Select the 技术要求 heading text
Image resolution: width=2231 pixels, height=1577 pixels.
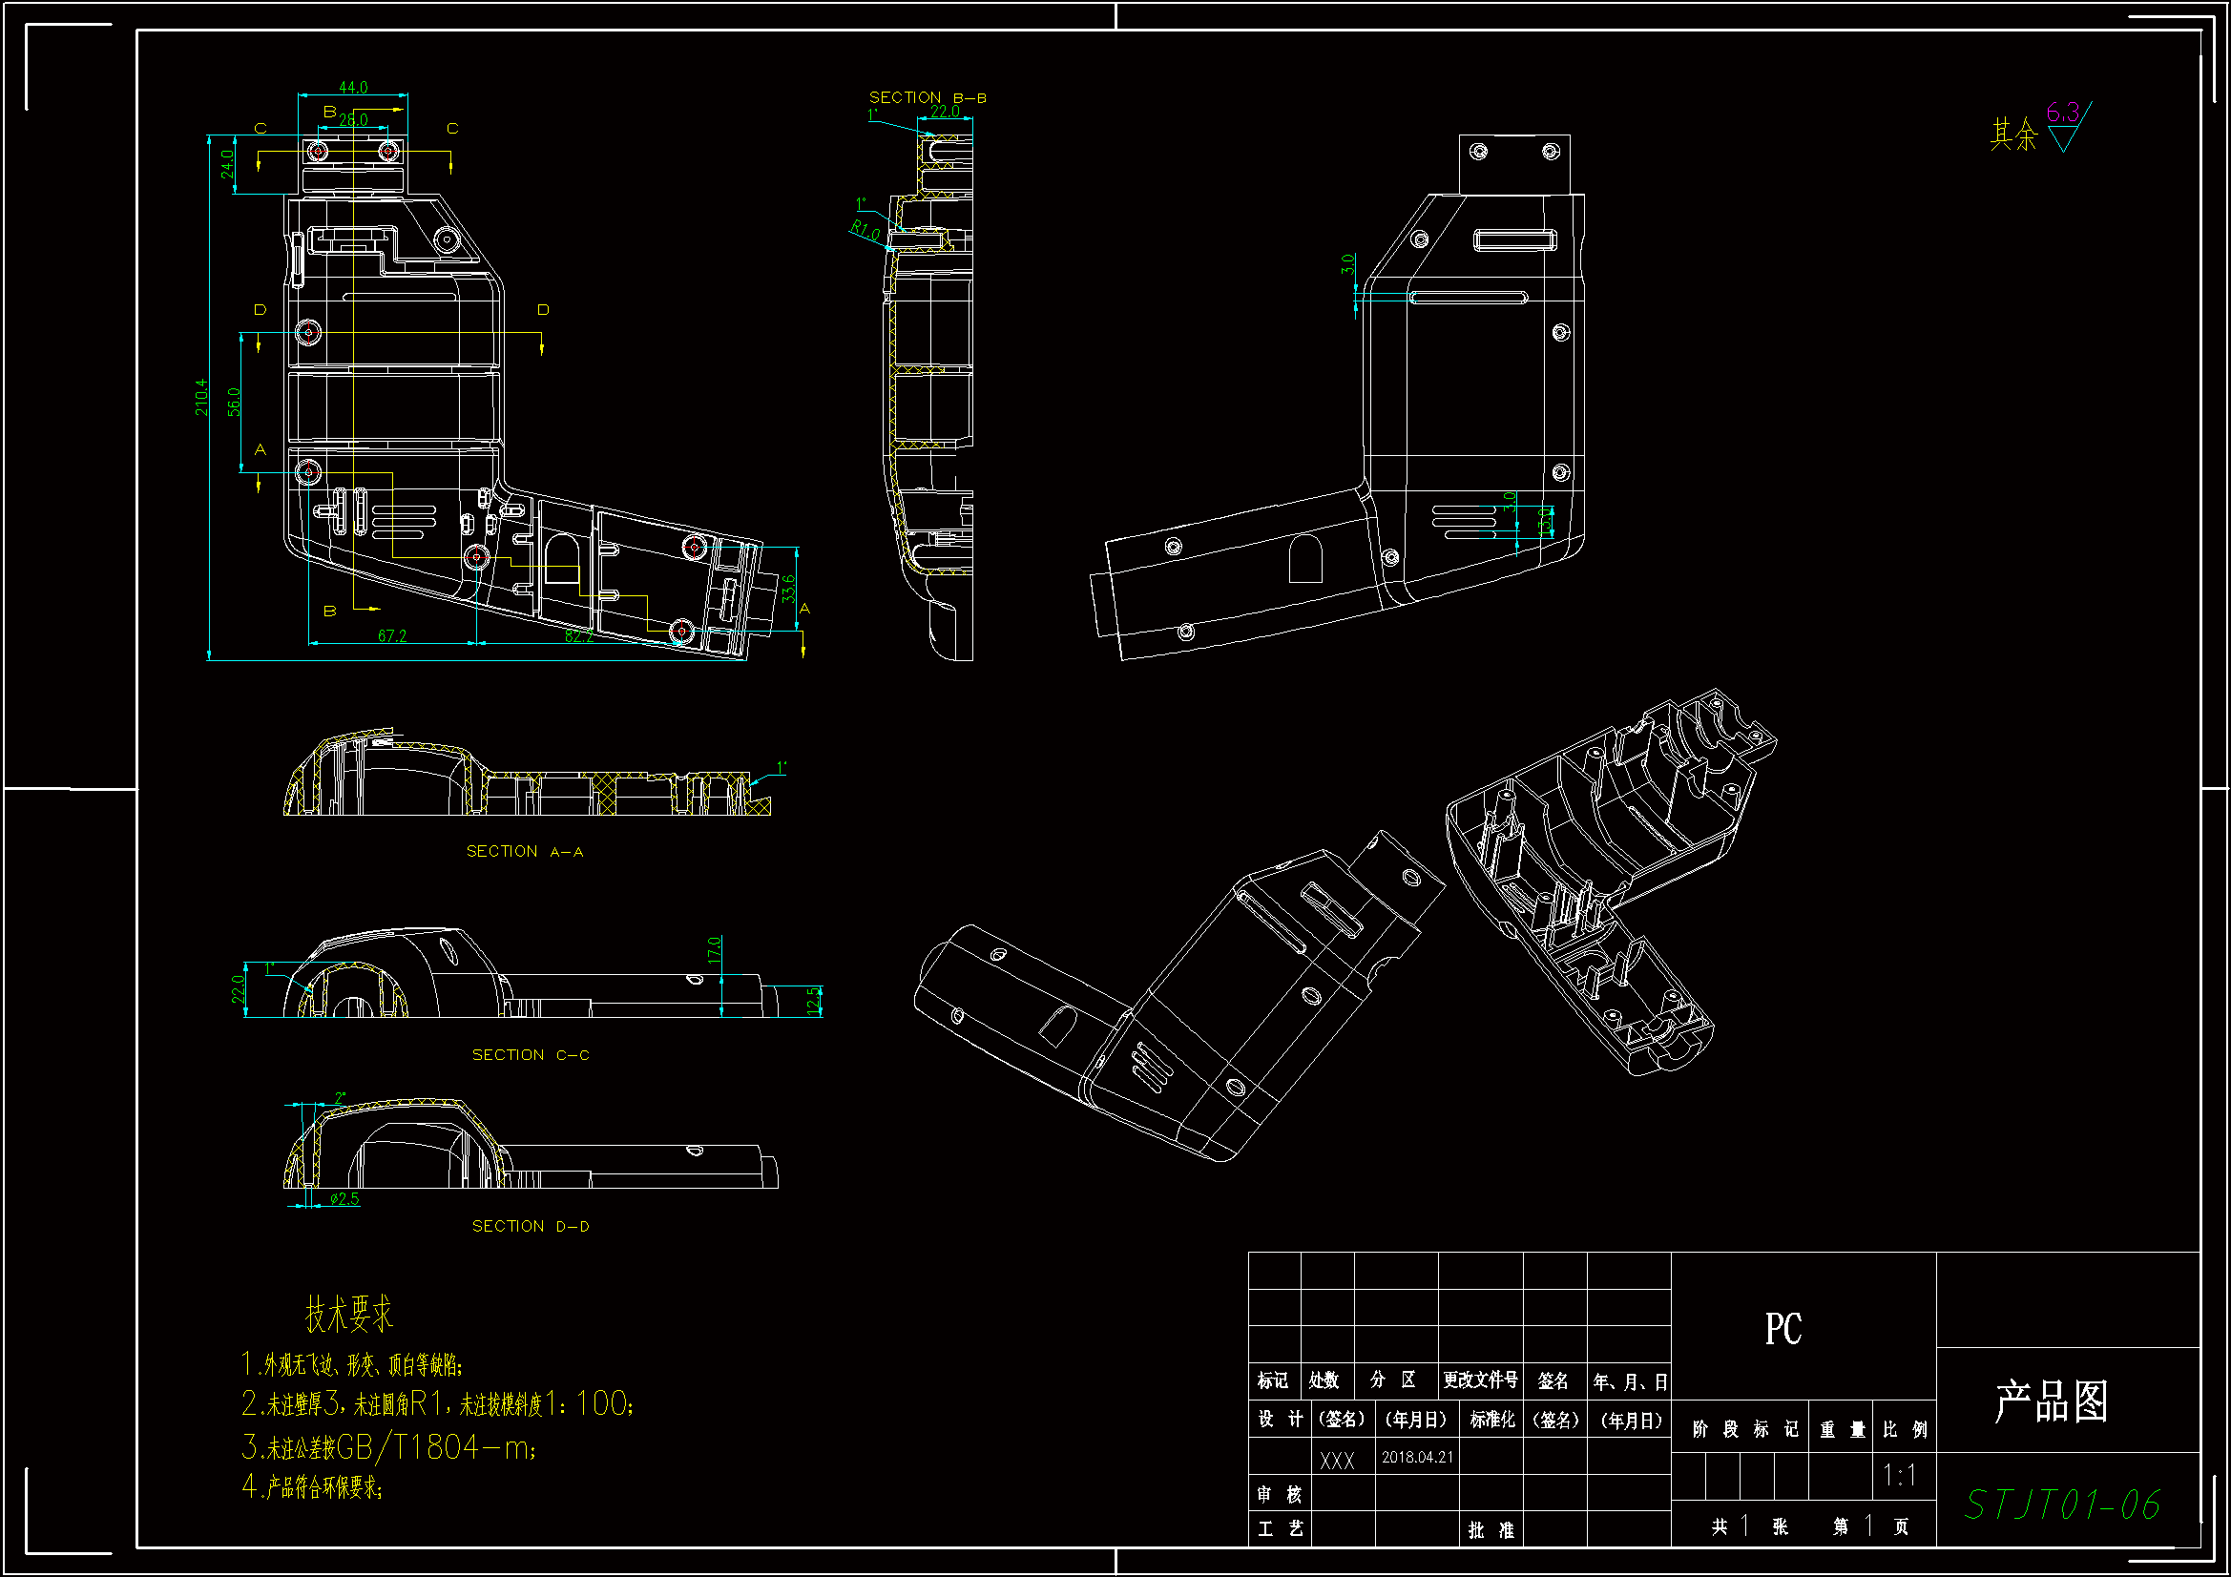(x=349, y=1315)
